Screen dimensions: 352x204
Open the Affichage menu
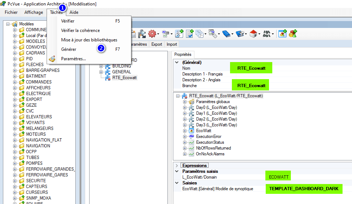[34, 12]
